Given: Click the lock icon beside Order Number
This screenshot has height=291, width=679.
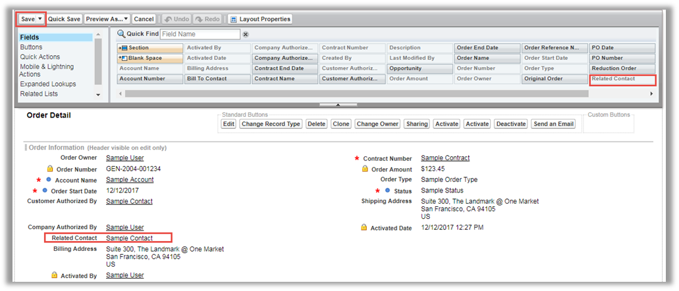Looking at the screenshot, I should coord(49,169).
